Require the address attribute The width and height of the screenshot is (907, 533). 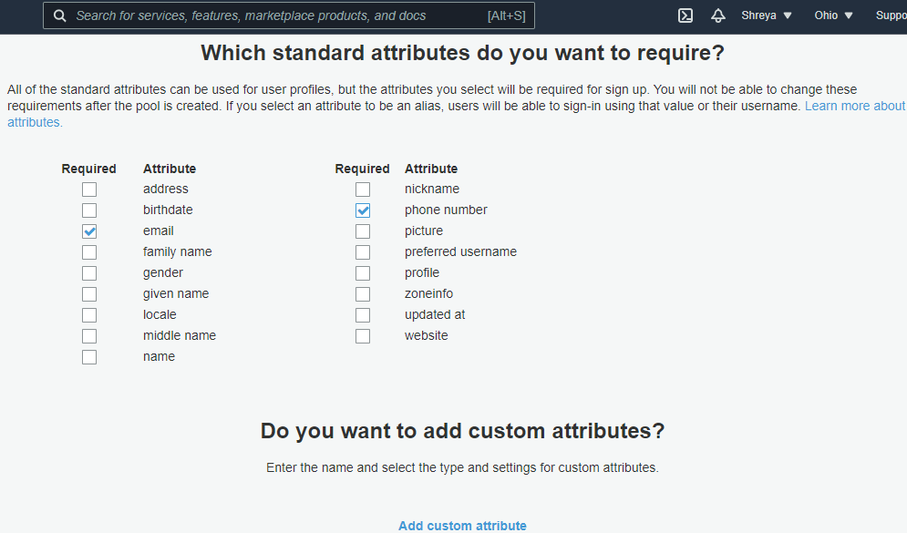click(x=89, y=190)
